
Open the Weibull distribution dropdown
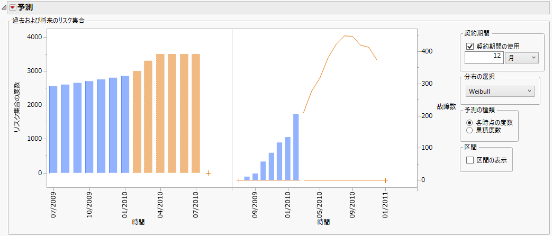[x=500, y=91]
